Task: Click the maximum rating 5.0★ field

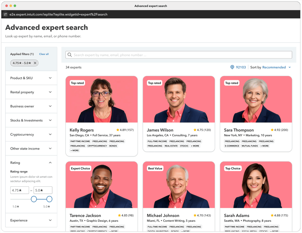Action: [43, 190]
